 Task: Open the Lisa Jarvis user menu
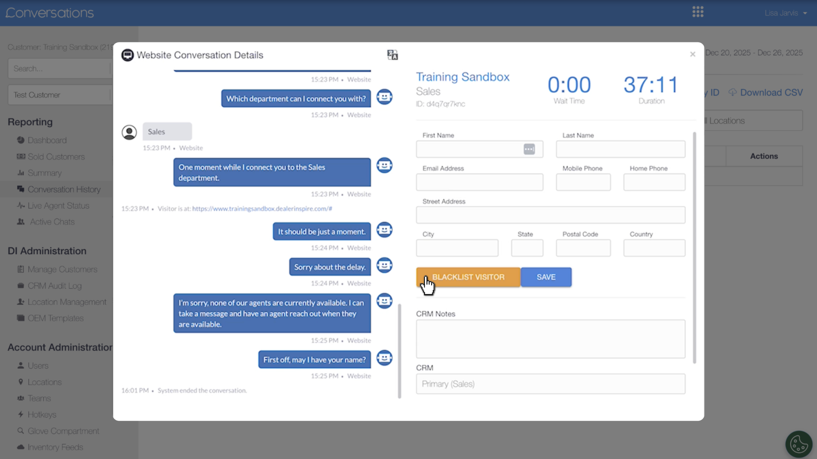[786, 13]
